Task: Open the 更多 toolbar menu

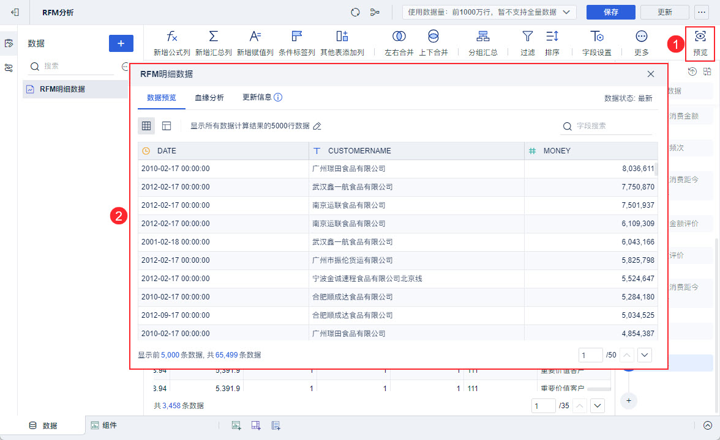Action: point(641,37)
